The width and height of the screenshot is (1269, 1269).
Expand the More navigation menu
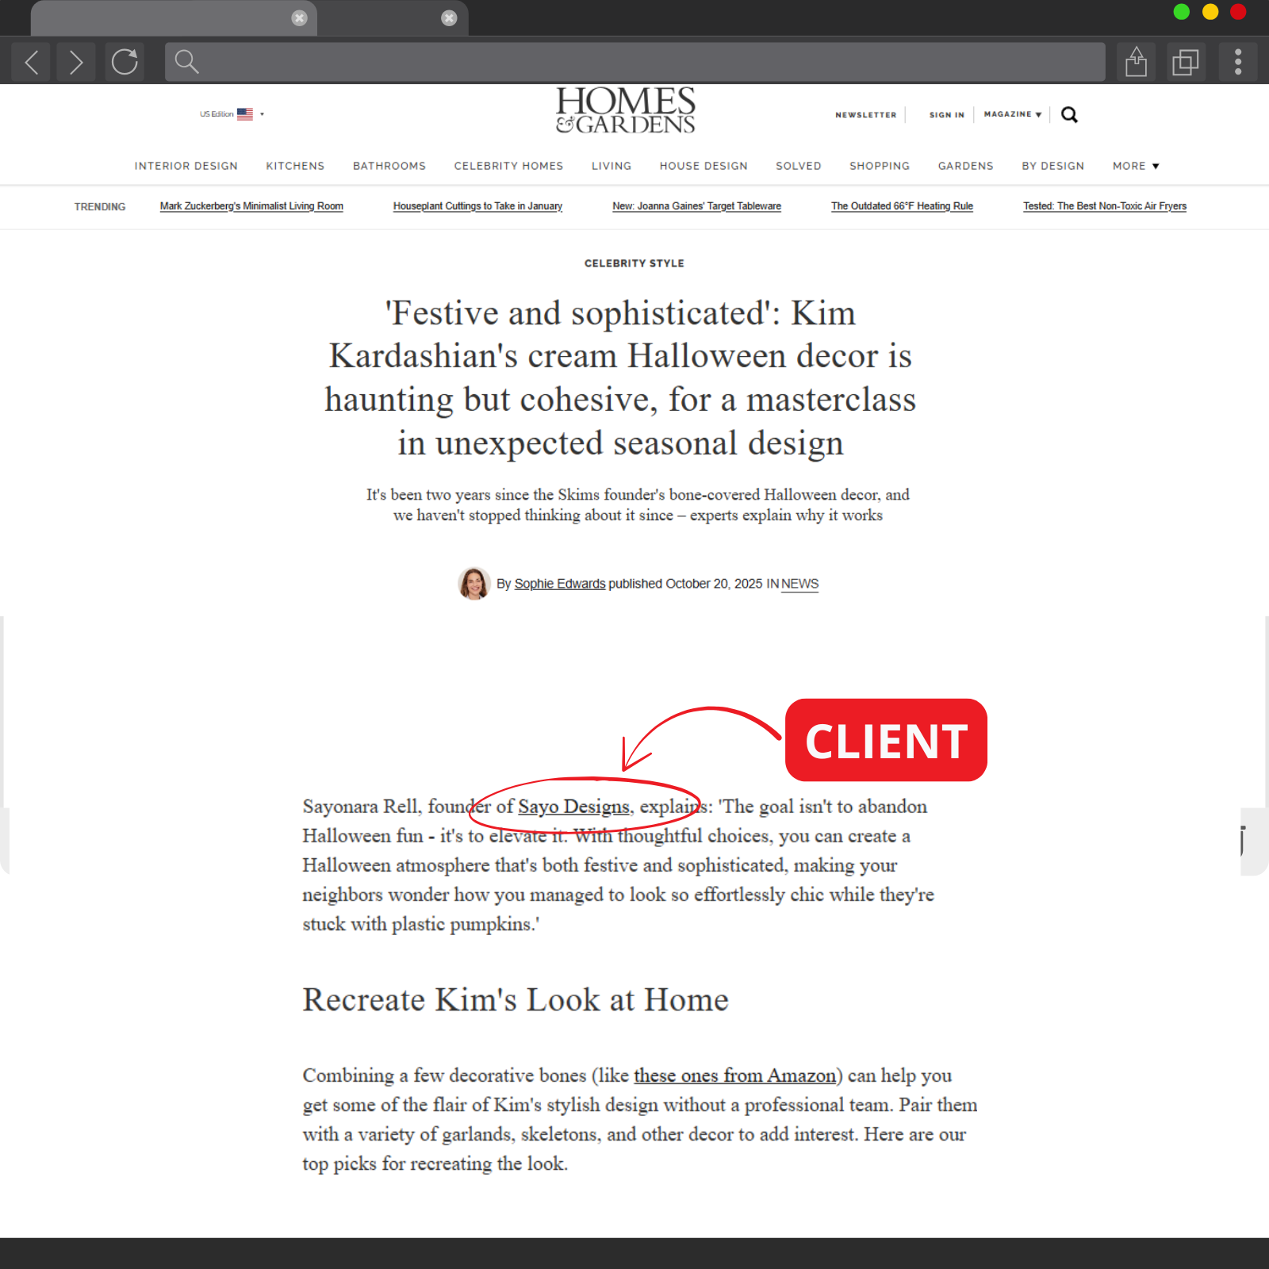coord(1135,166)
